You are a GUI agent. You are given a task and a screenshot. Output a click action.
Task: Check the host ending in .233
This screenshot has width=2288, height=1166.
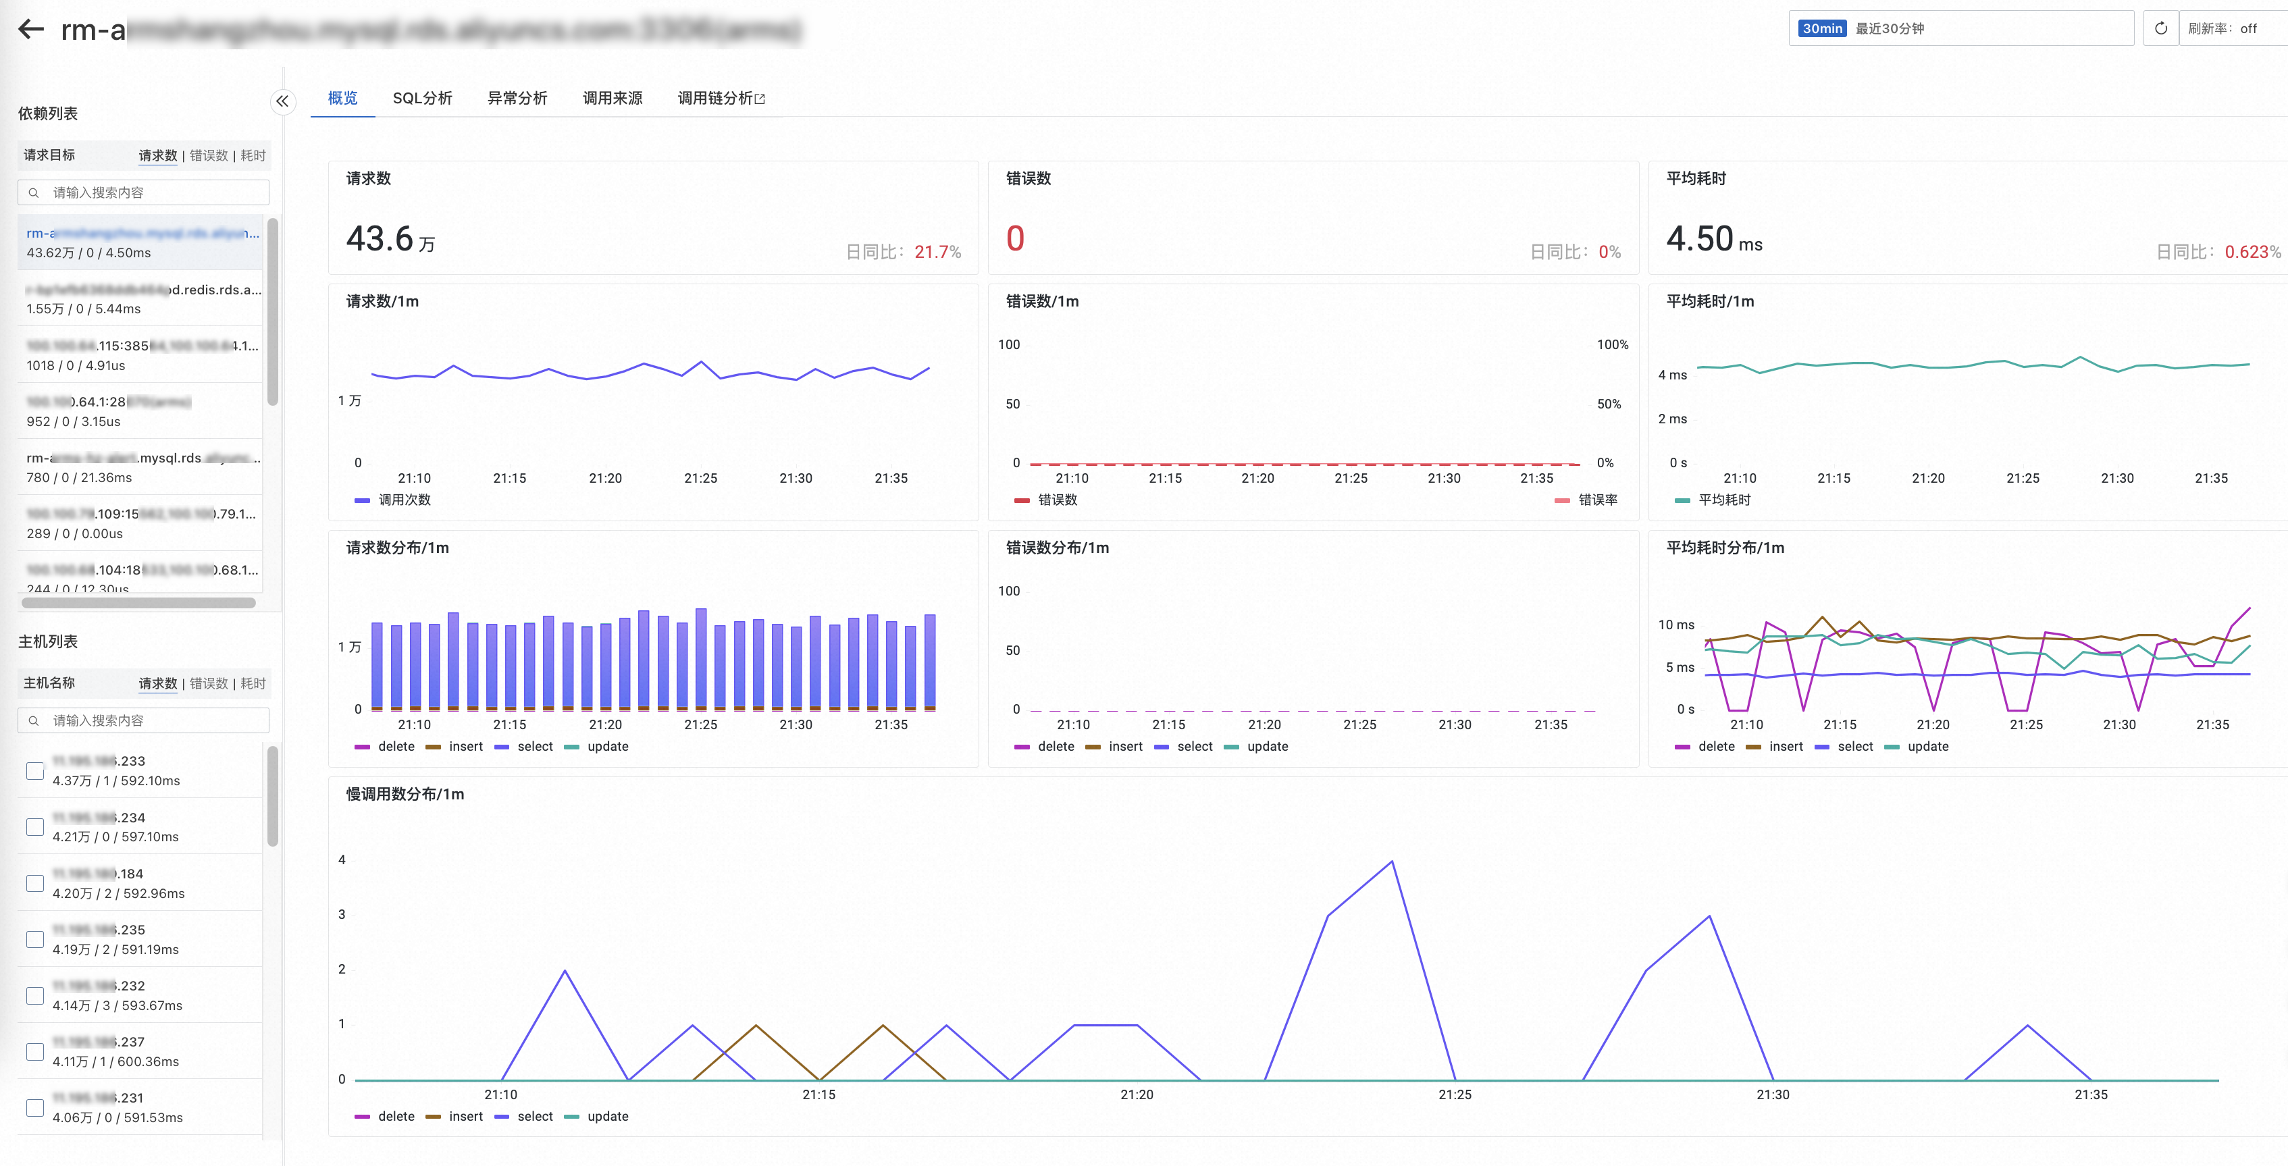coord(36,771)
